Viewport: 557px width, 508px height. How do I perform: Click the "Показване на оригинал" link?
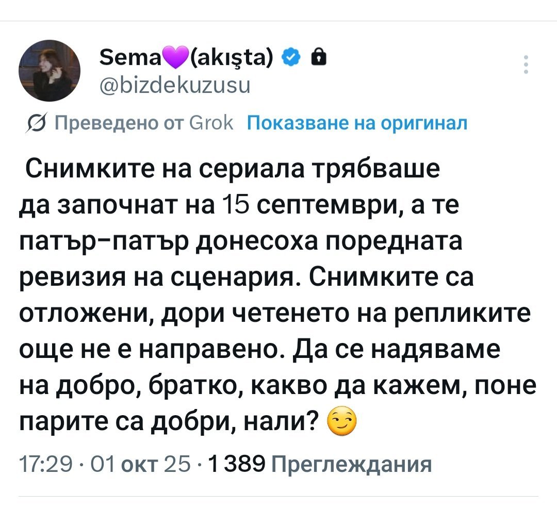click(x=358, y=124)
